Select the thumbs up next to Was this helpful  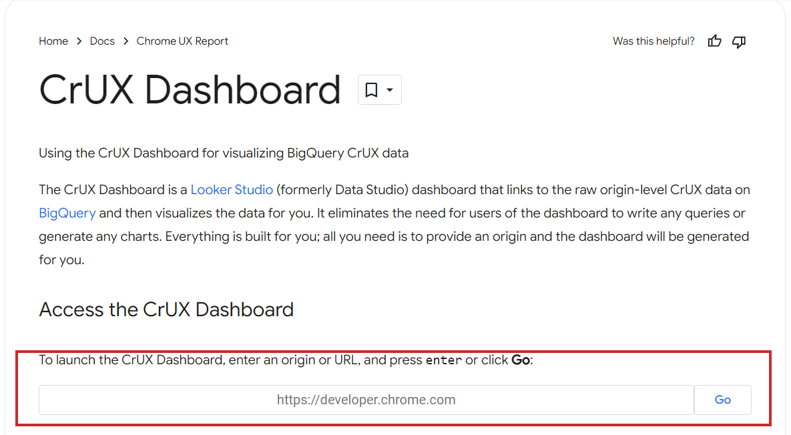(714, 41)
